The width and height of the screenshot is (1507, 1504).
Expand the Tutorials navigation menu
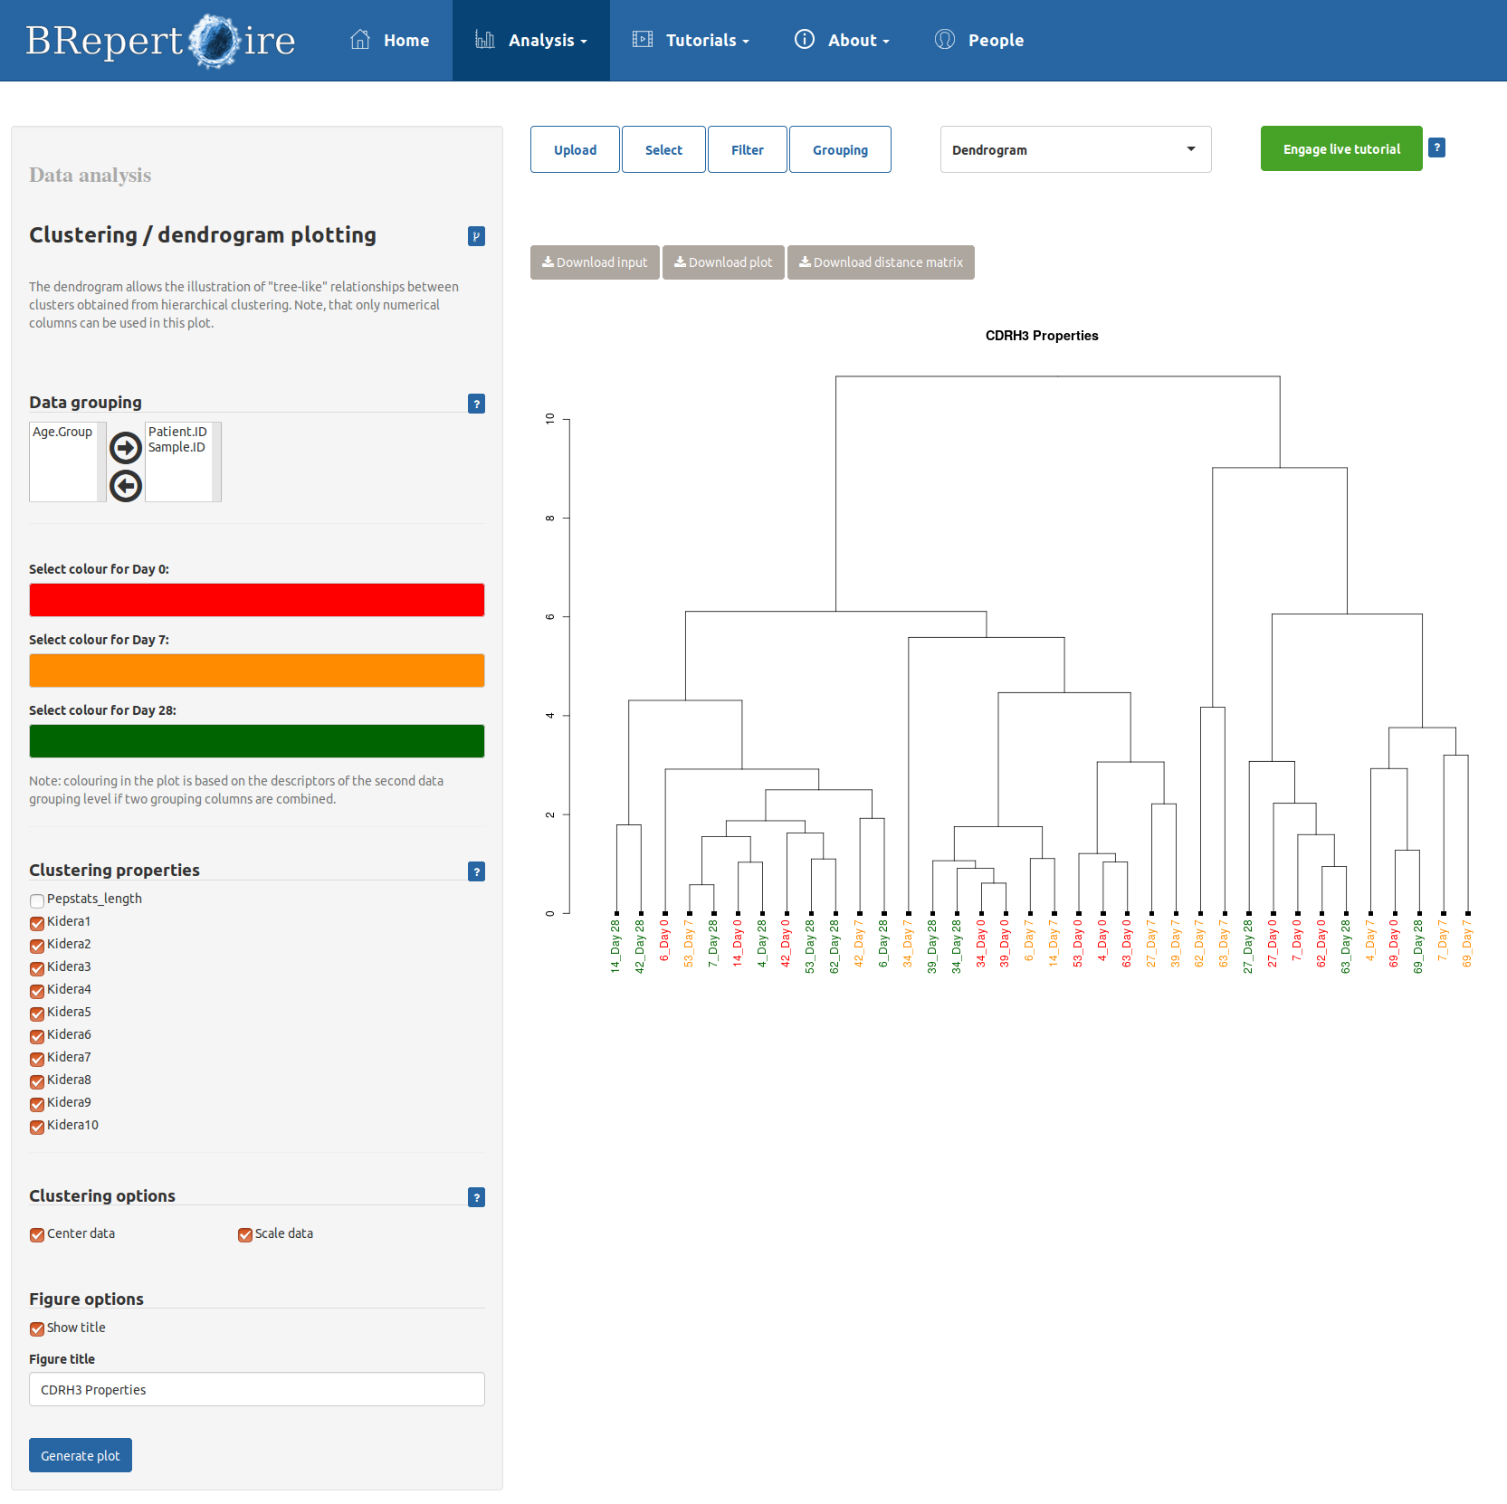(x=692, y=41)
